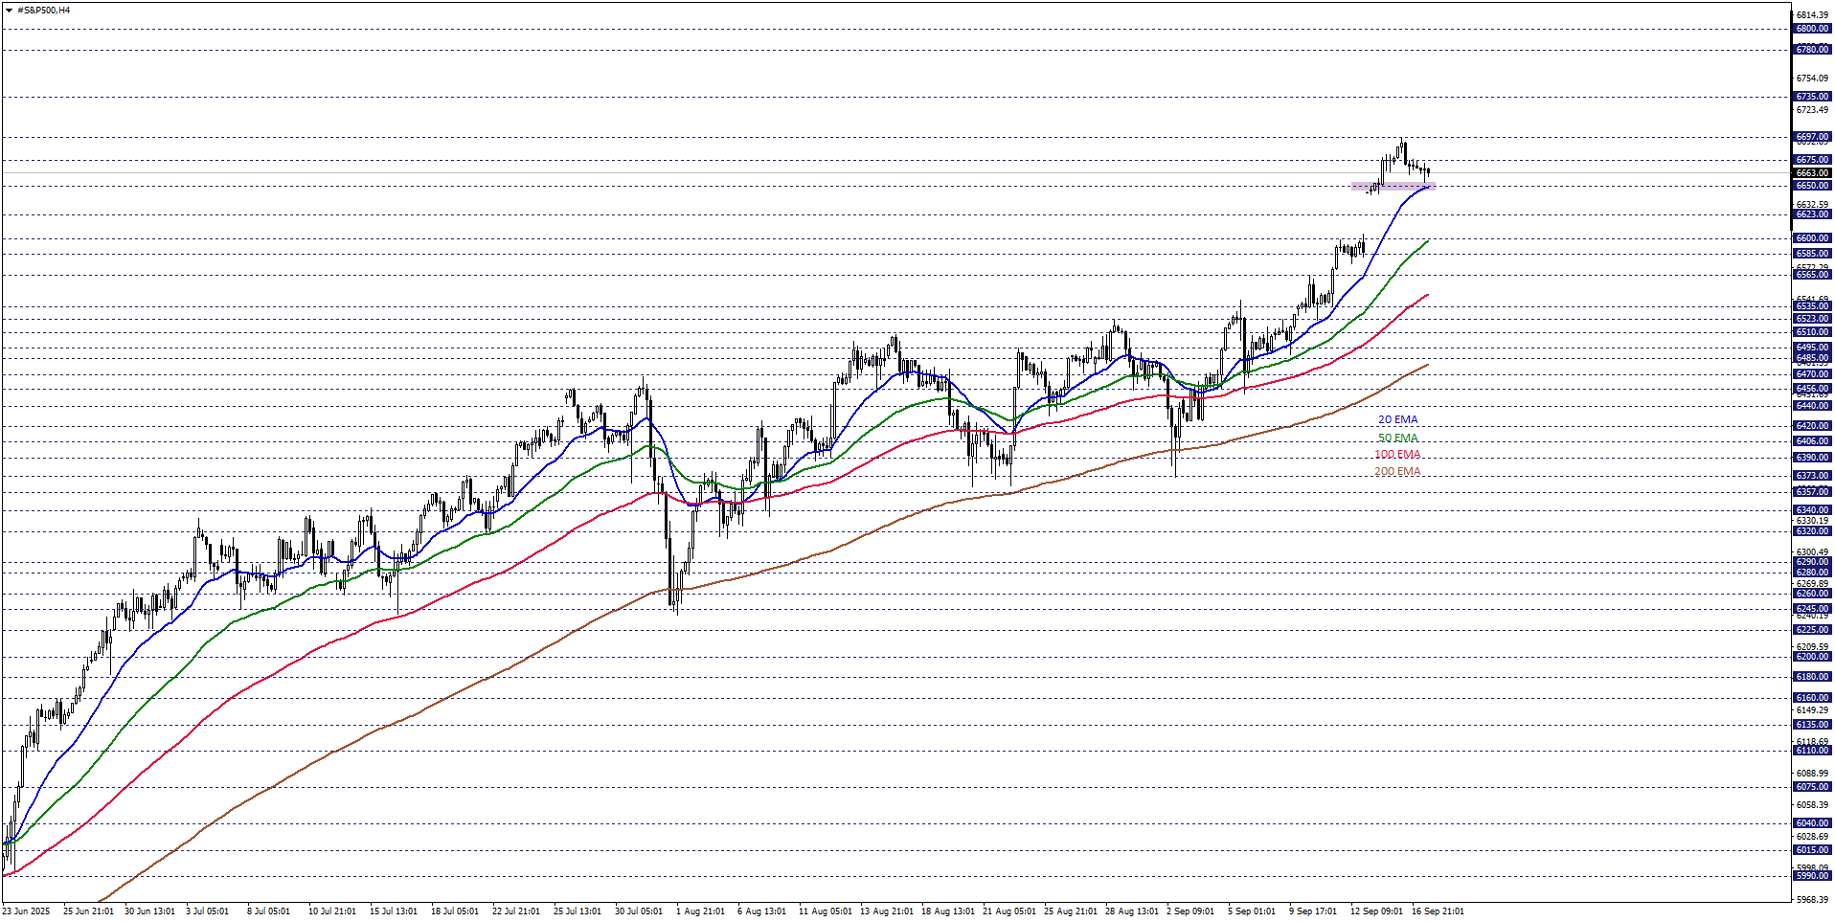
Task: Click the 6160.00 price level label
Action: tap(1812, 698)
